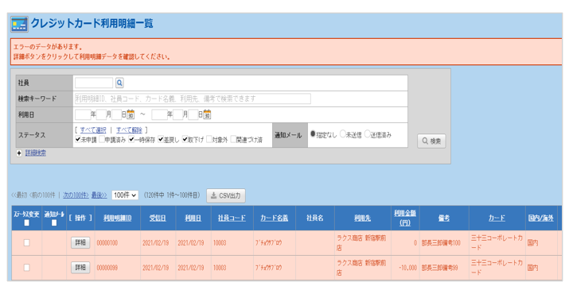
Task: Check the row checkbox for 00000099
Action: point(26,268)
